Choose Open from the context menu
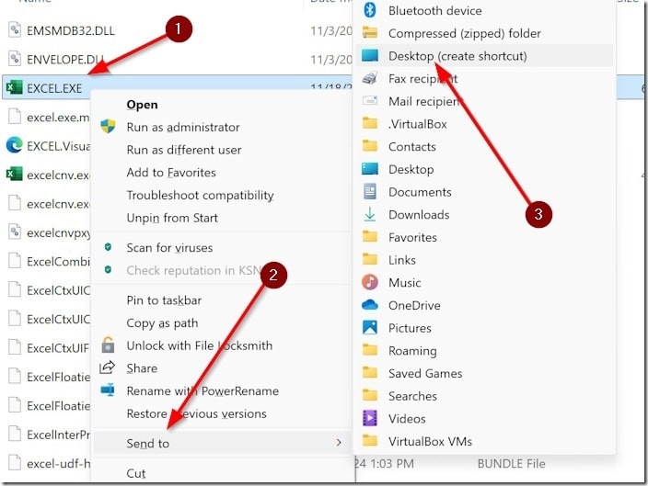 tap(142, 105)
